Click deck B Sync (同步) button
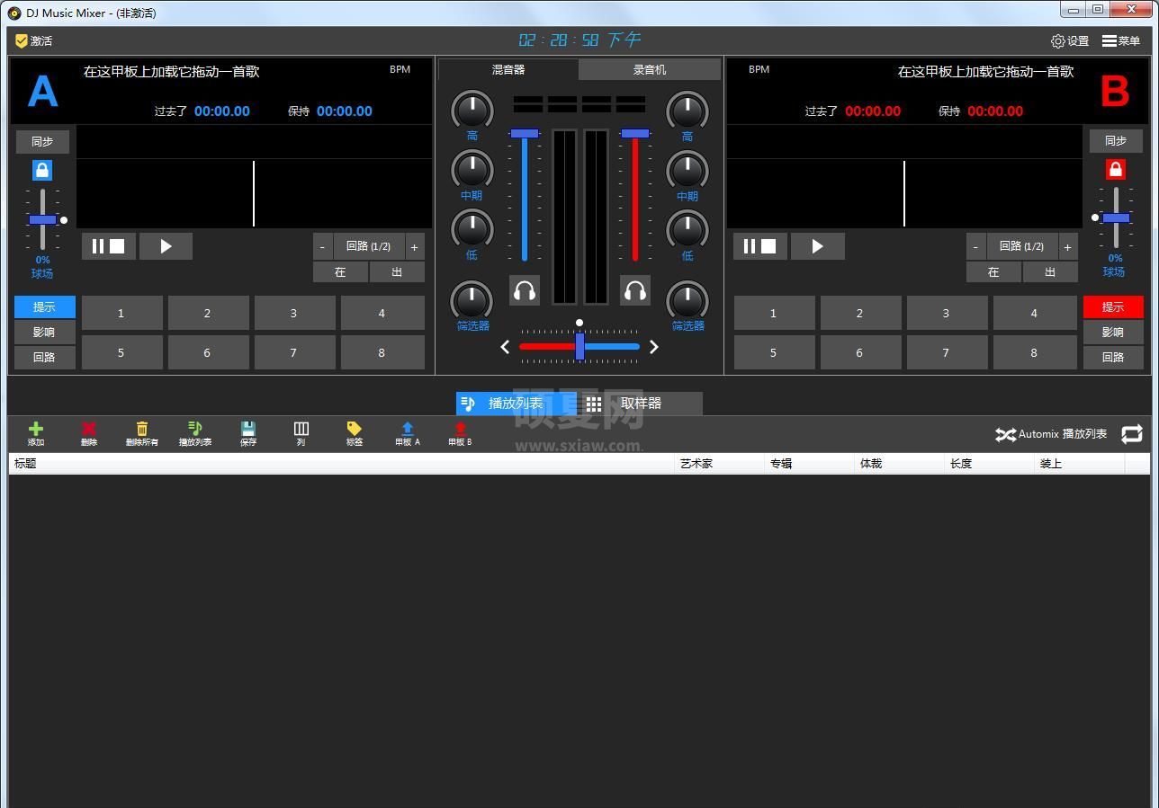The height and width of the screenshot is (808, 1159). [x=1116, y=141]
